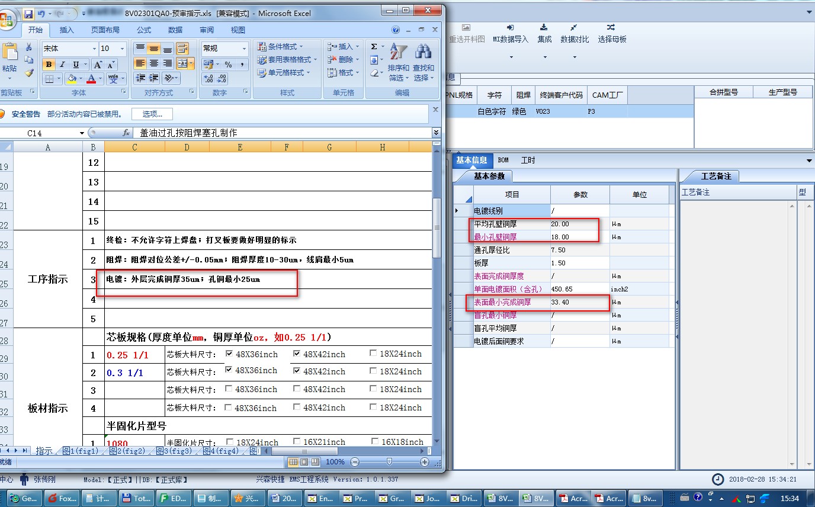Expand 条件格式 conditional formatting menu
The height and width of the screenshot is (507, 815).
(x=281, y=46)
